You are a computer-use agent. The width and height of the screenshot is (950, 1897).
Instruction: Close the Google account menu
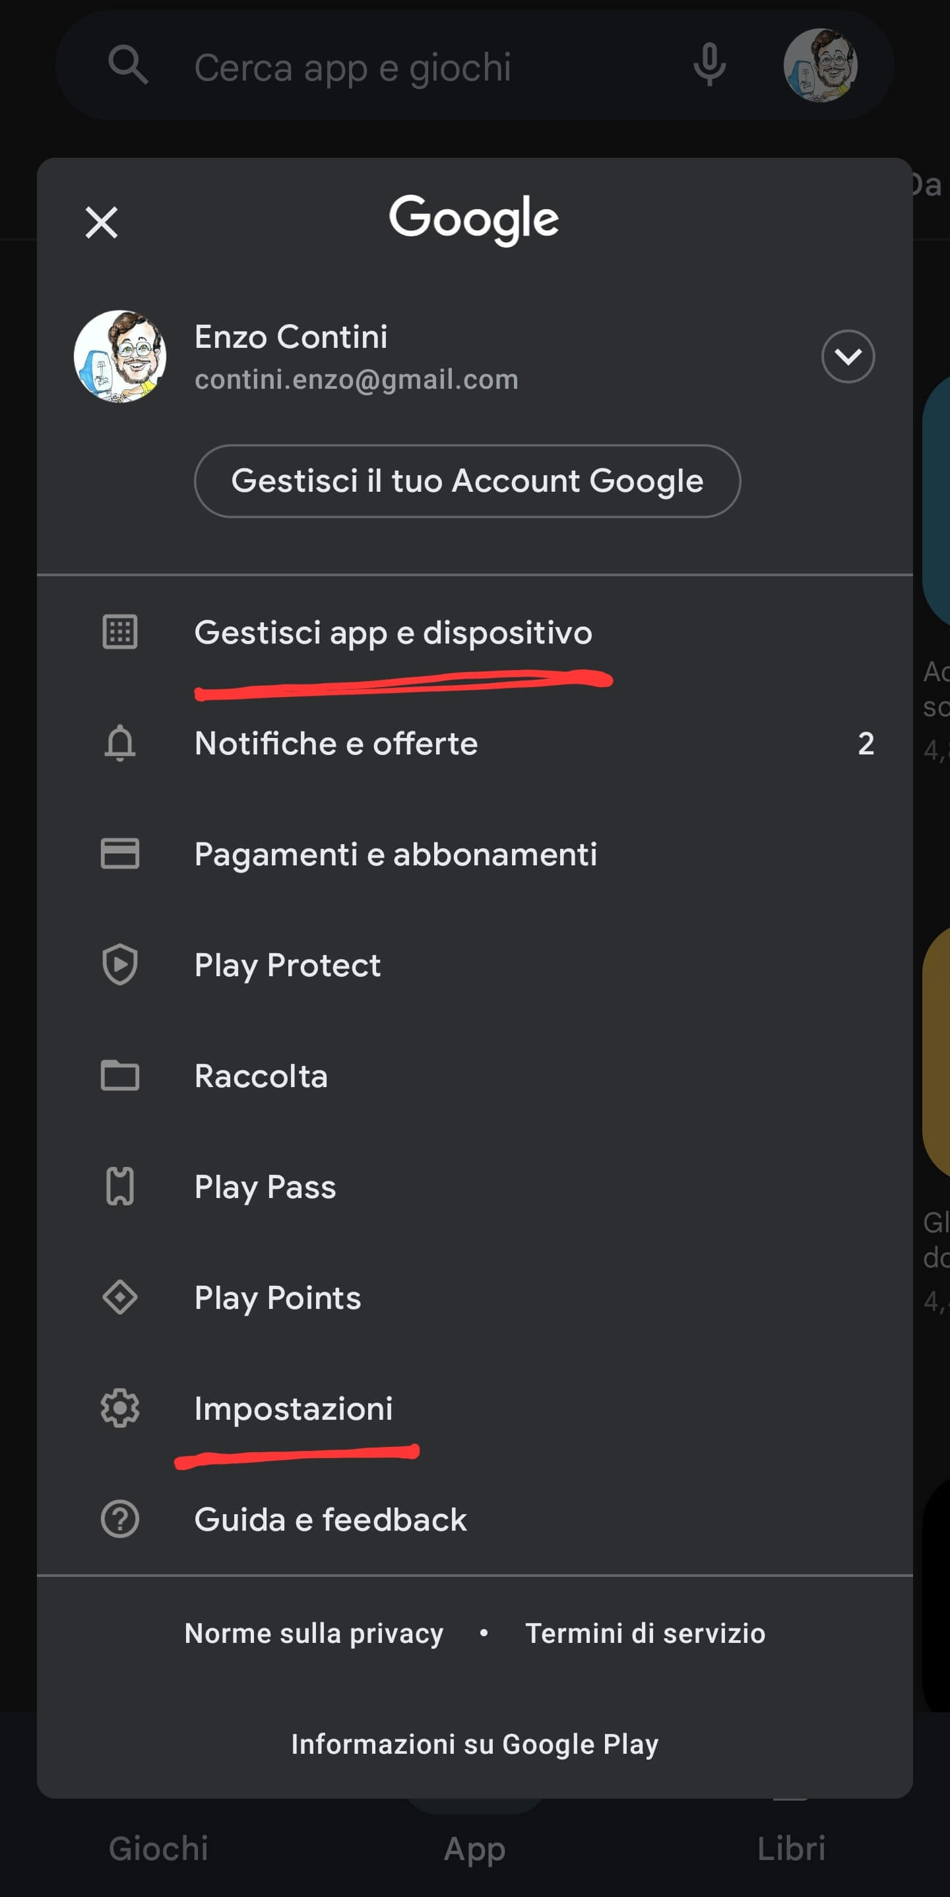[x=102, y=222]
